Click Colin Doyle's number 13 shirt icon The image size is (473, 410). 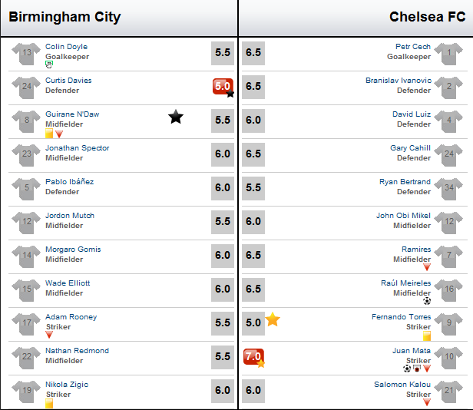(x=26, y=54)
